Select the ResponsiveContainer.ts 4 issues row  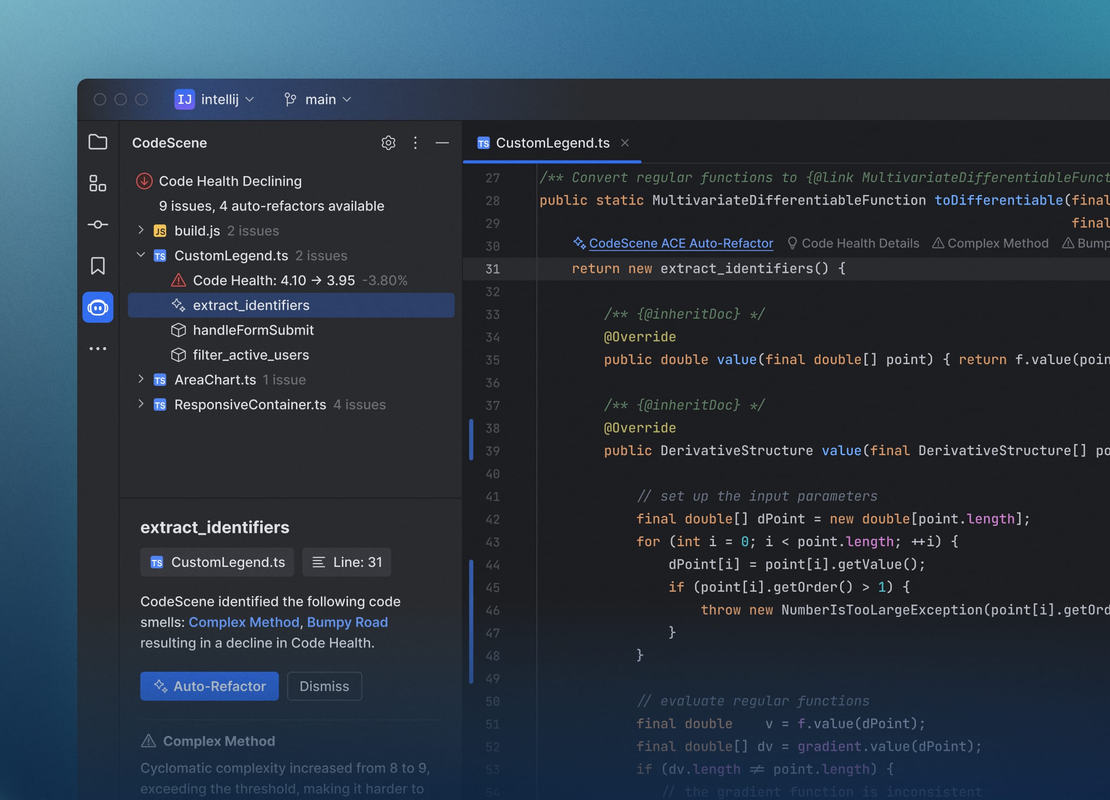click(x=291, y=405)
